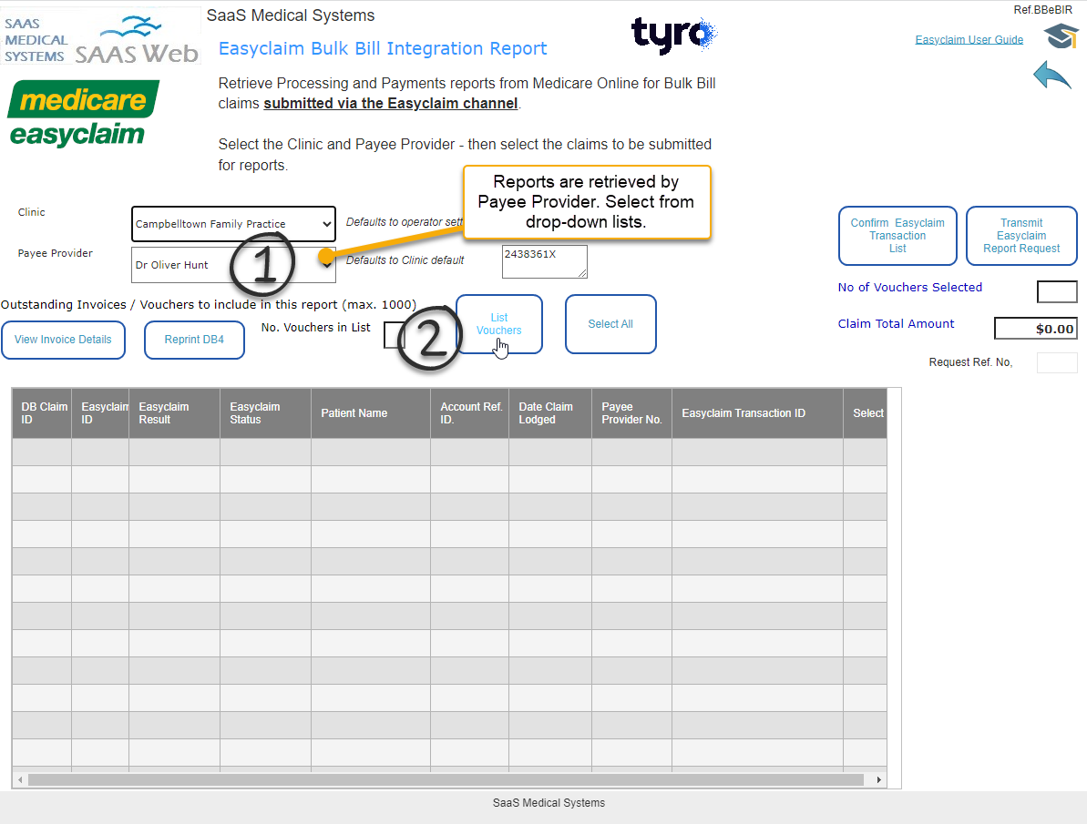Click the graduation cap user guide icon

(1061, 36)
